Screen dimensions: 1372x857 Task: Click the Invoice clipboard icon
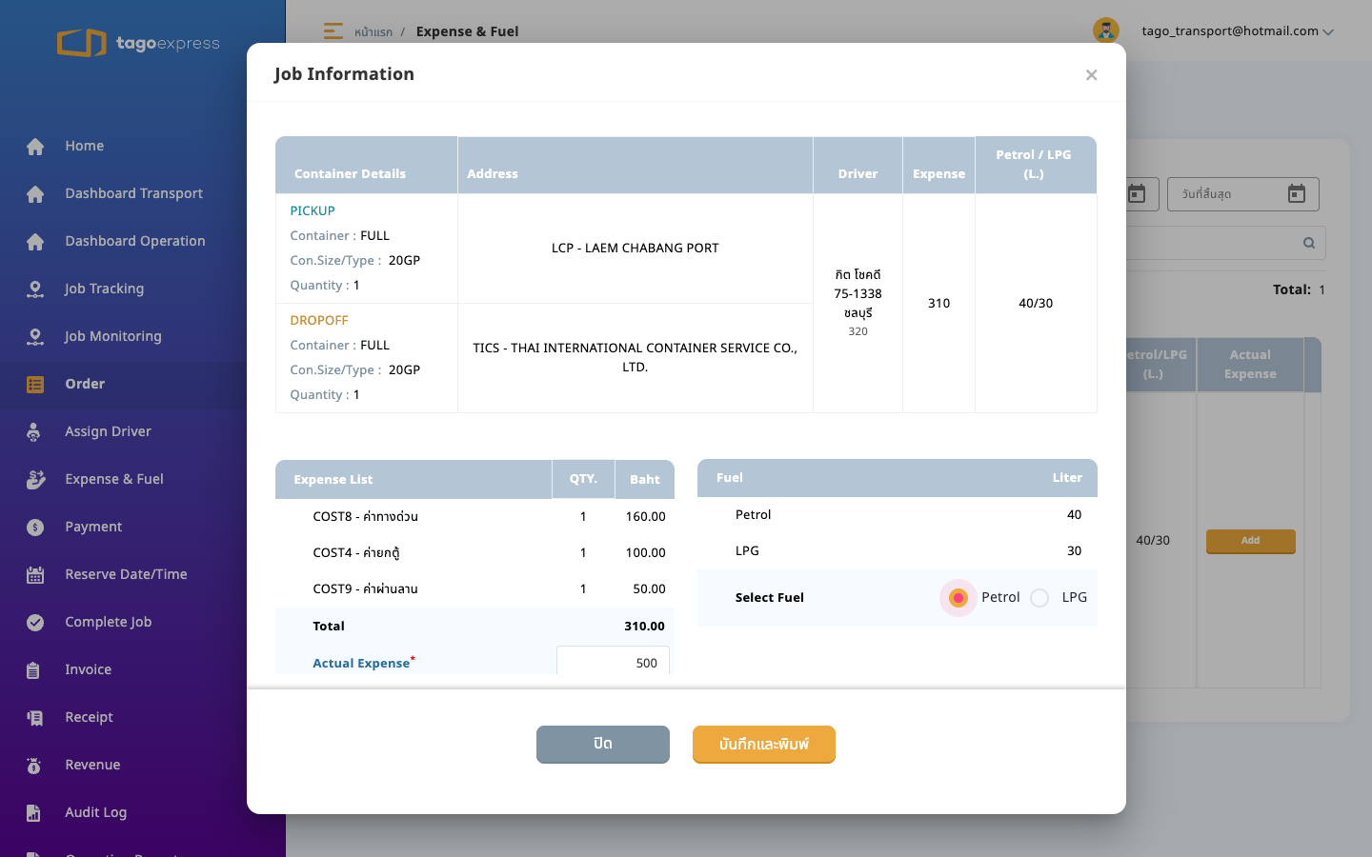(x=33, y=669)
